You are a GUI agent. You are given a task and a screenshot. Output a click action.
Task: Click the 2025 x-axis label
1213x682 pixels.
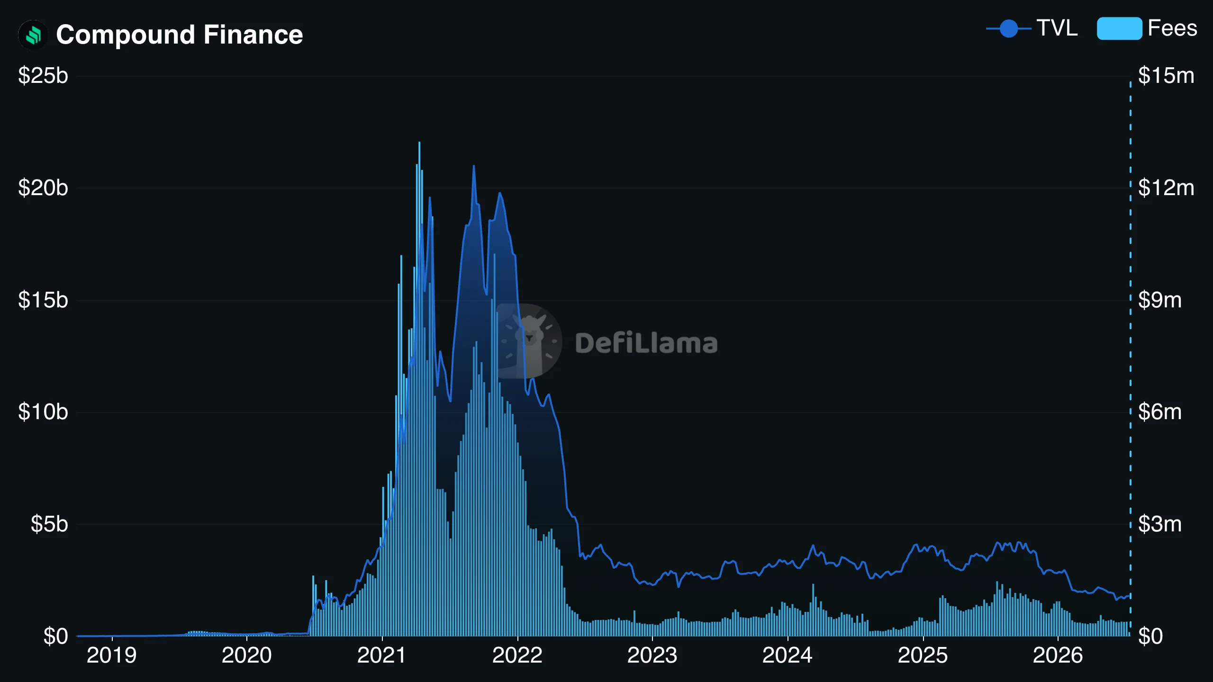[x=923, y=655]
